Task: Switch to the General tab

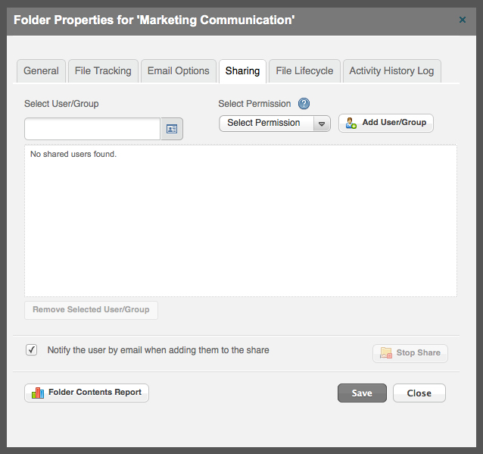Action: [x=42, y=71]
